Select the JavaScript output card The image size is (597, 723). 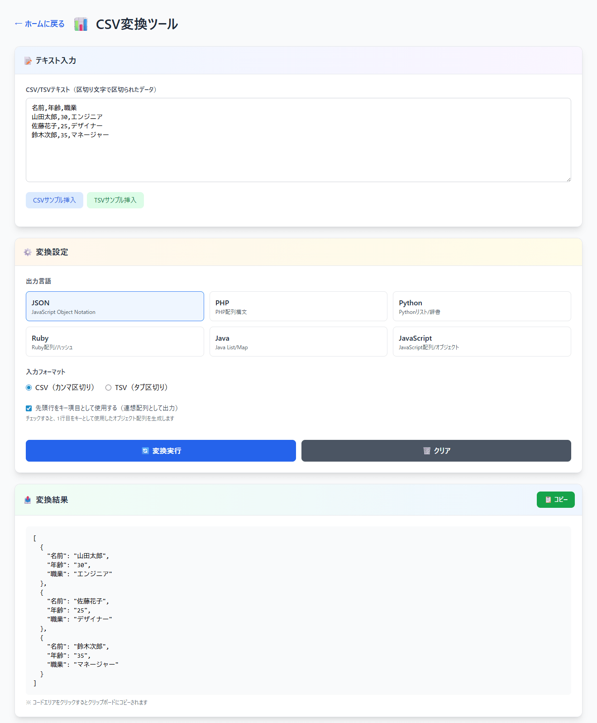[482, 342]
